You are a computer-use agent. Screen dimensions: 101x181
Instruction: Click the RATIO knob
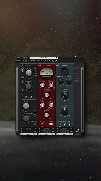42,105
